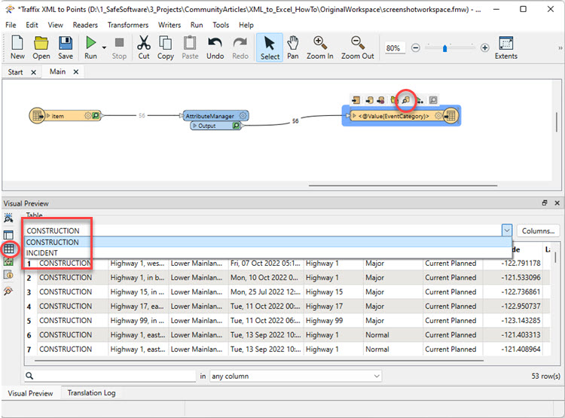The height and width of the screenshot is (418, 565).
Task: Inspect cached features on item reader
Action: (x=96, y=116)
